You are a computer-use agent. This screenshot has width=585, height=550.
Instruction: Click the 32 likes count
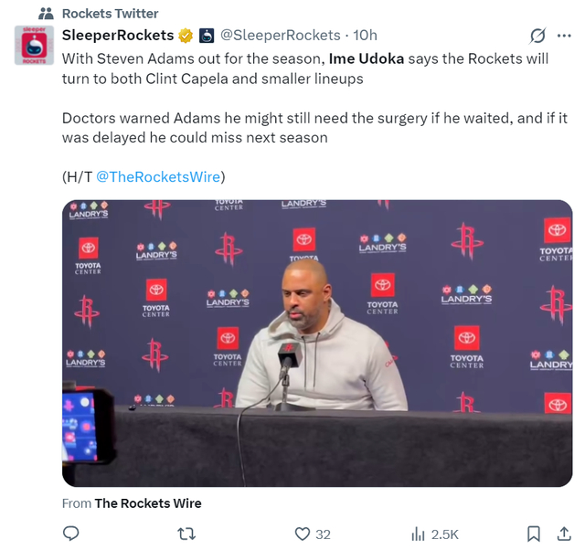(323, 534)
